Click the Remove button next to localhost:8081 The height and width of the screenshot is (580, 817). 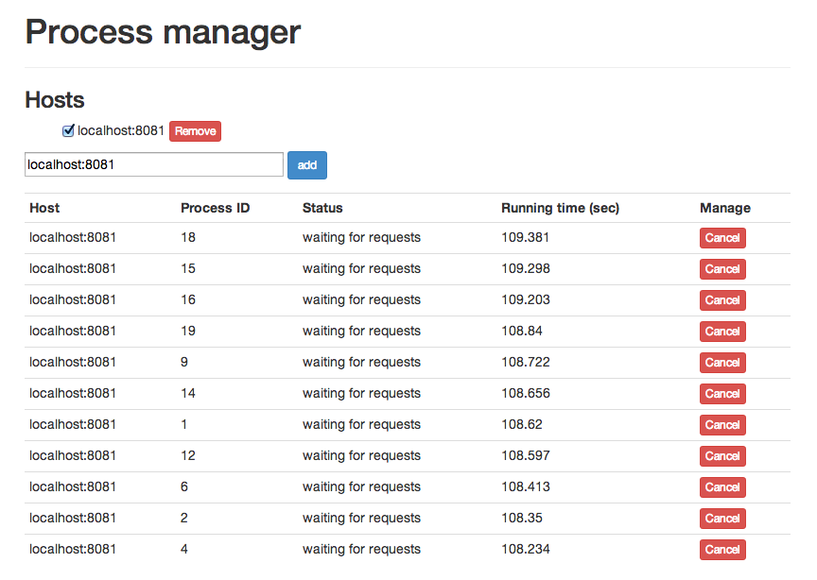point(195,131)
